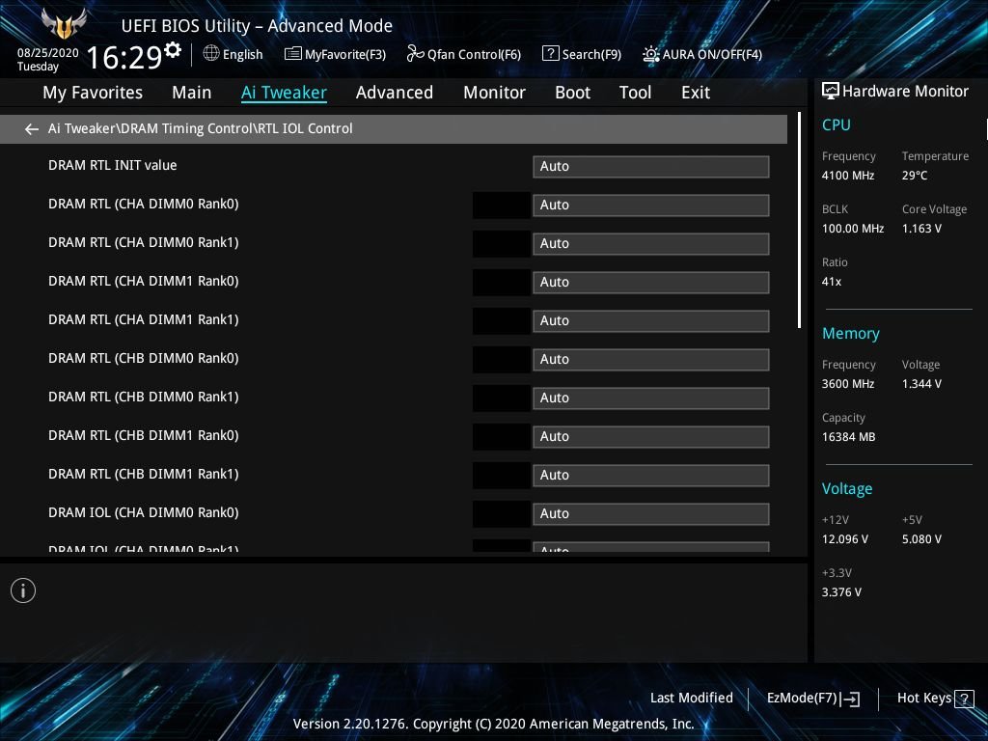The width and height of the screenshot is (988, 741).
Task: Click the MyFavorite list icon
Action: 293,54
